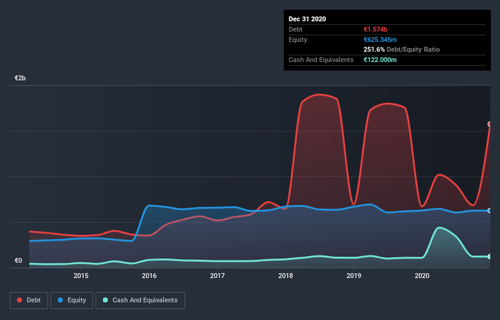Click the Debt row label in tooltip
Image resolution: width=500 pixels, height=320 pixels.
[x=295, y=30]
